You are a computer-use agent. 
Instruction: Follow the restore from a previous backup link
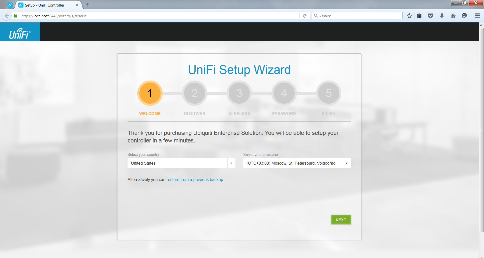(x=195, y=179)
